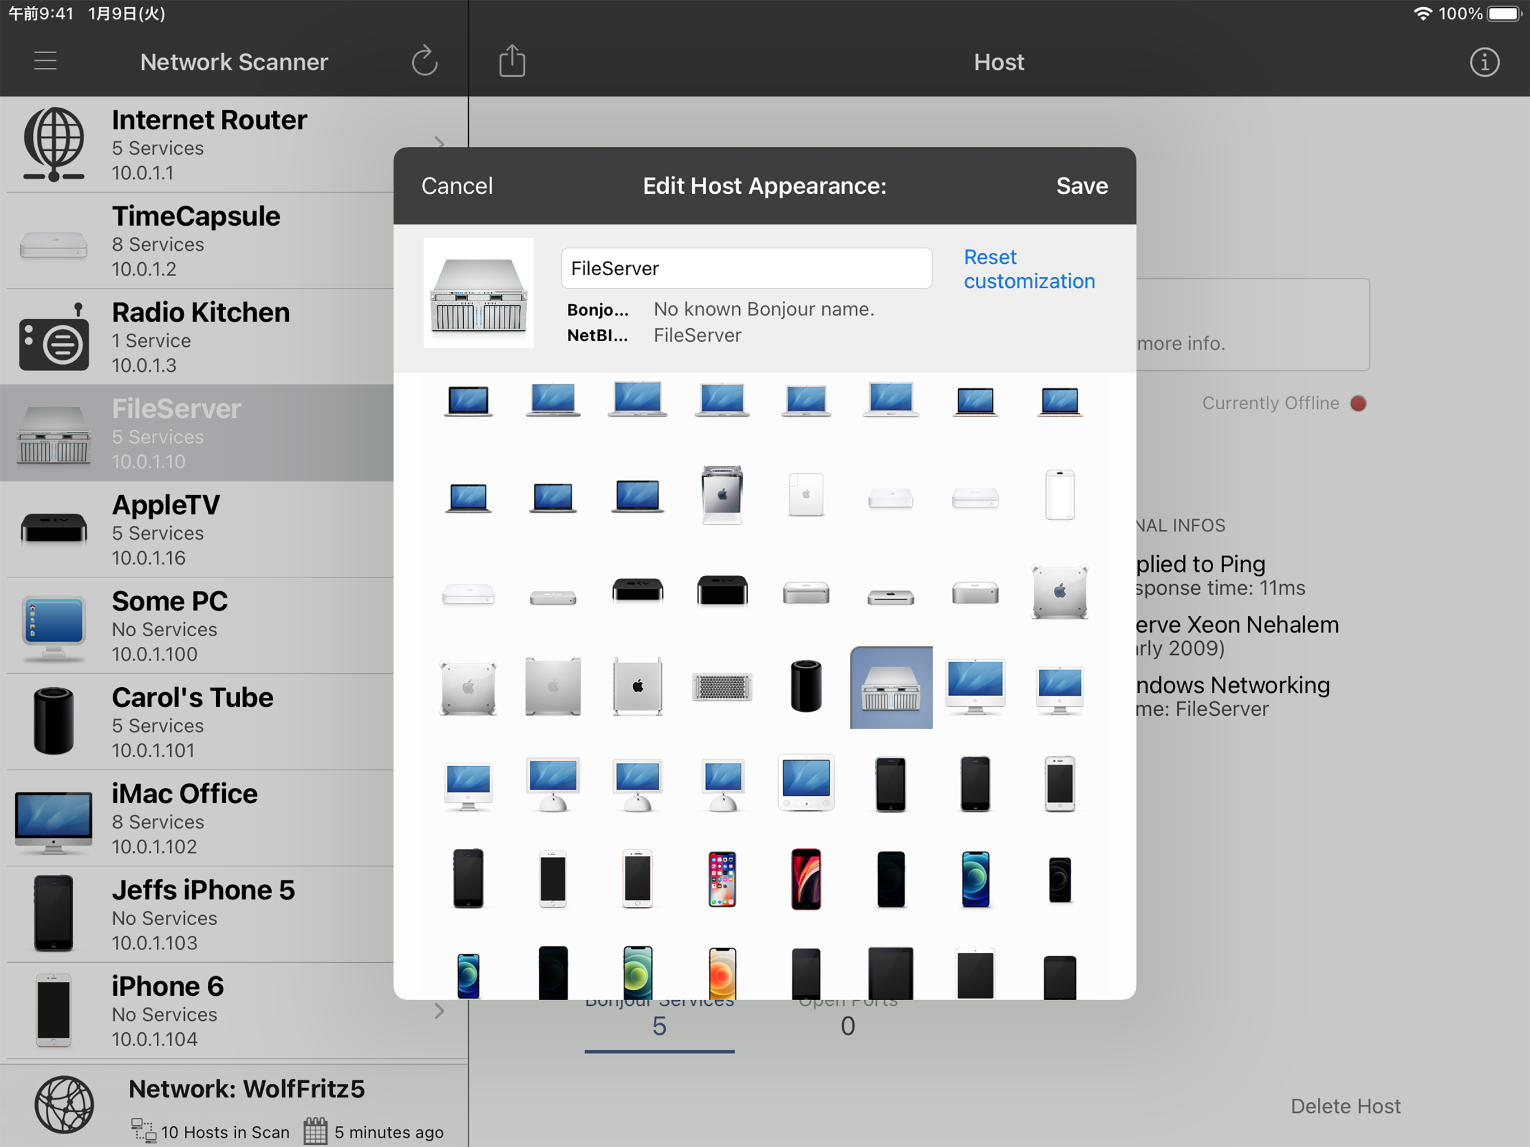Tap Delete Host at bottom right
This screenshot has width=1530, height=1147.
1345,1106
